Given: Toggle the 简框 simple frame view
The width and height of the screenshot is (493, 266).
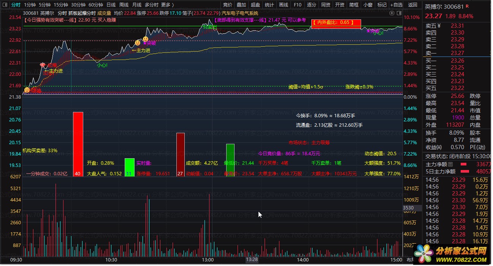Looking at the screenshot, I should click(354, 5).
